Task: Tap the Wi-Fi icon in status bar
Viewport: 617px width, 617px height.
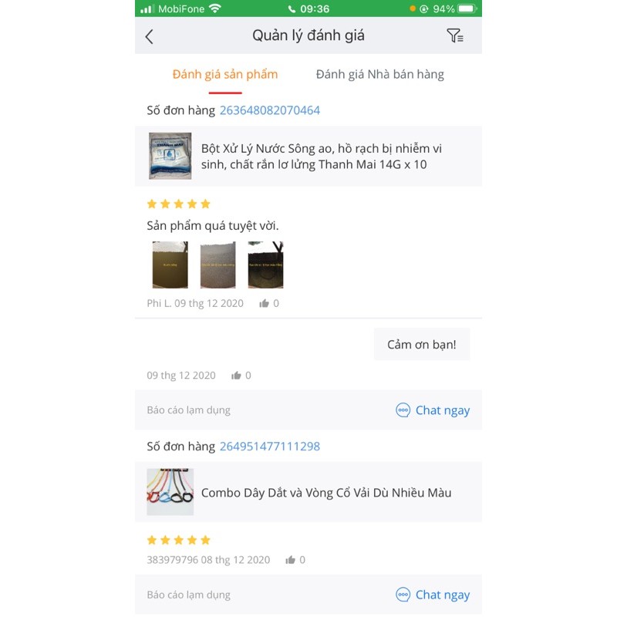Action: 215,8
